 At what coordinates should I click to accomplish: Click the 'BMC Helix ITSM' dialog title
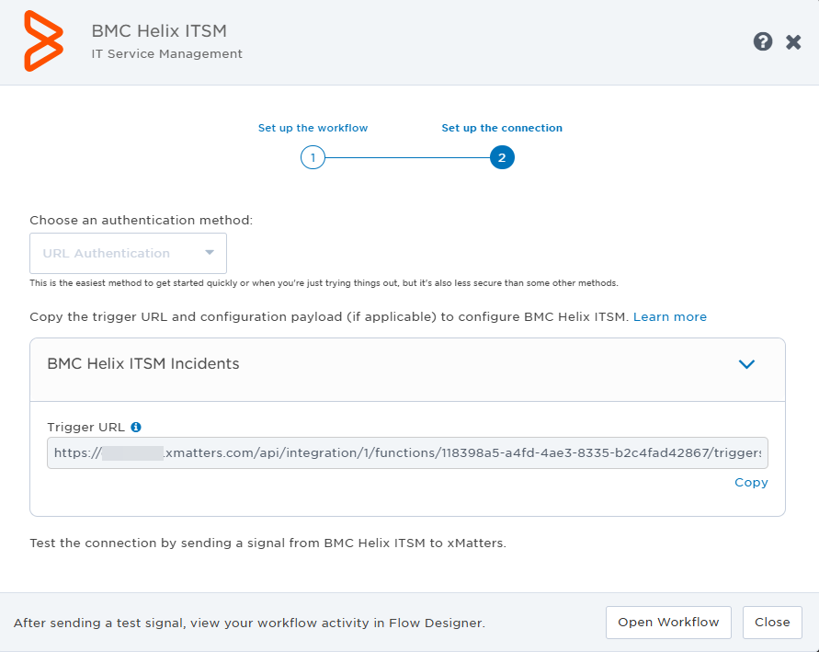point(159,31)
